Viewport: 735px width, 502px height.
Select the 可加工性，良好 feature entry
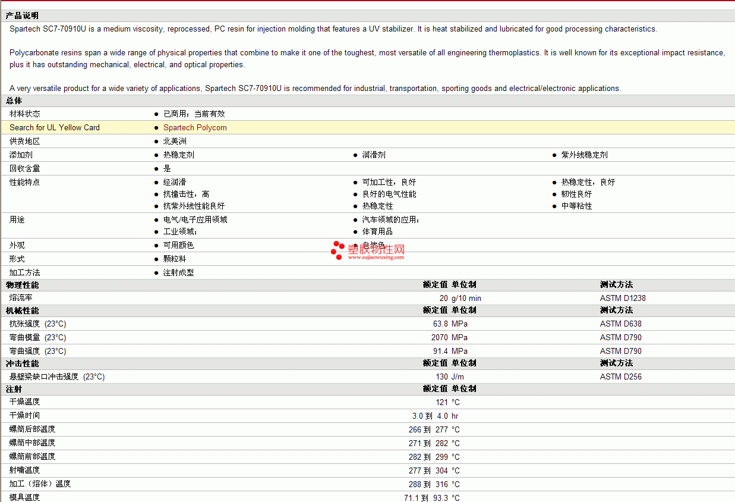coord(389,182)
